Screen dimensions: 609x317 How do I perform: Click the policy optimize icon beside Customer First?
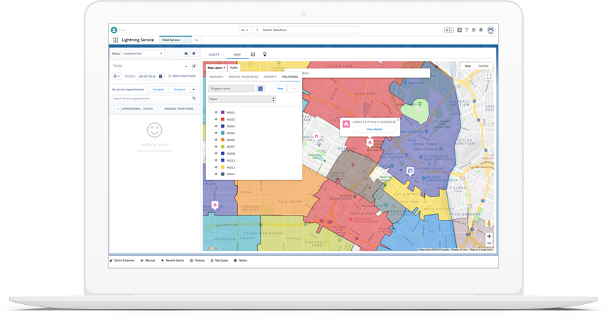pyautogui.click(x=186, y=53)
